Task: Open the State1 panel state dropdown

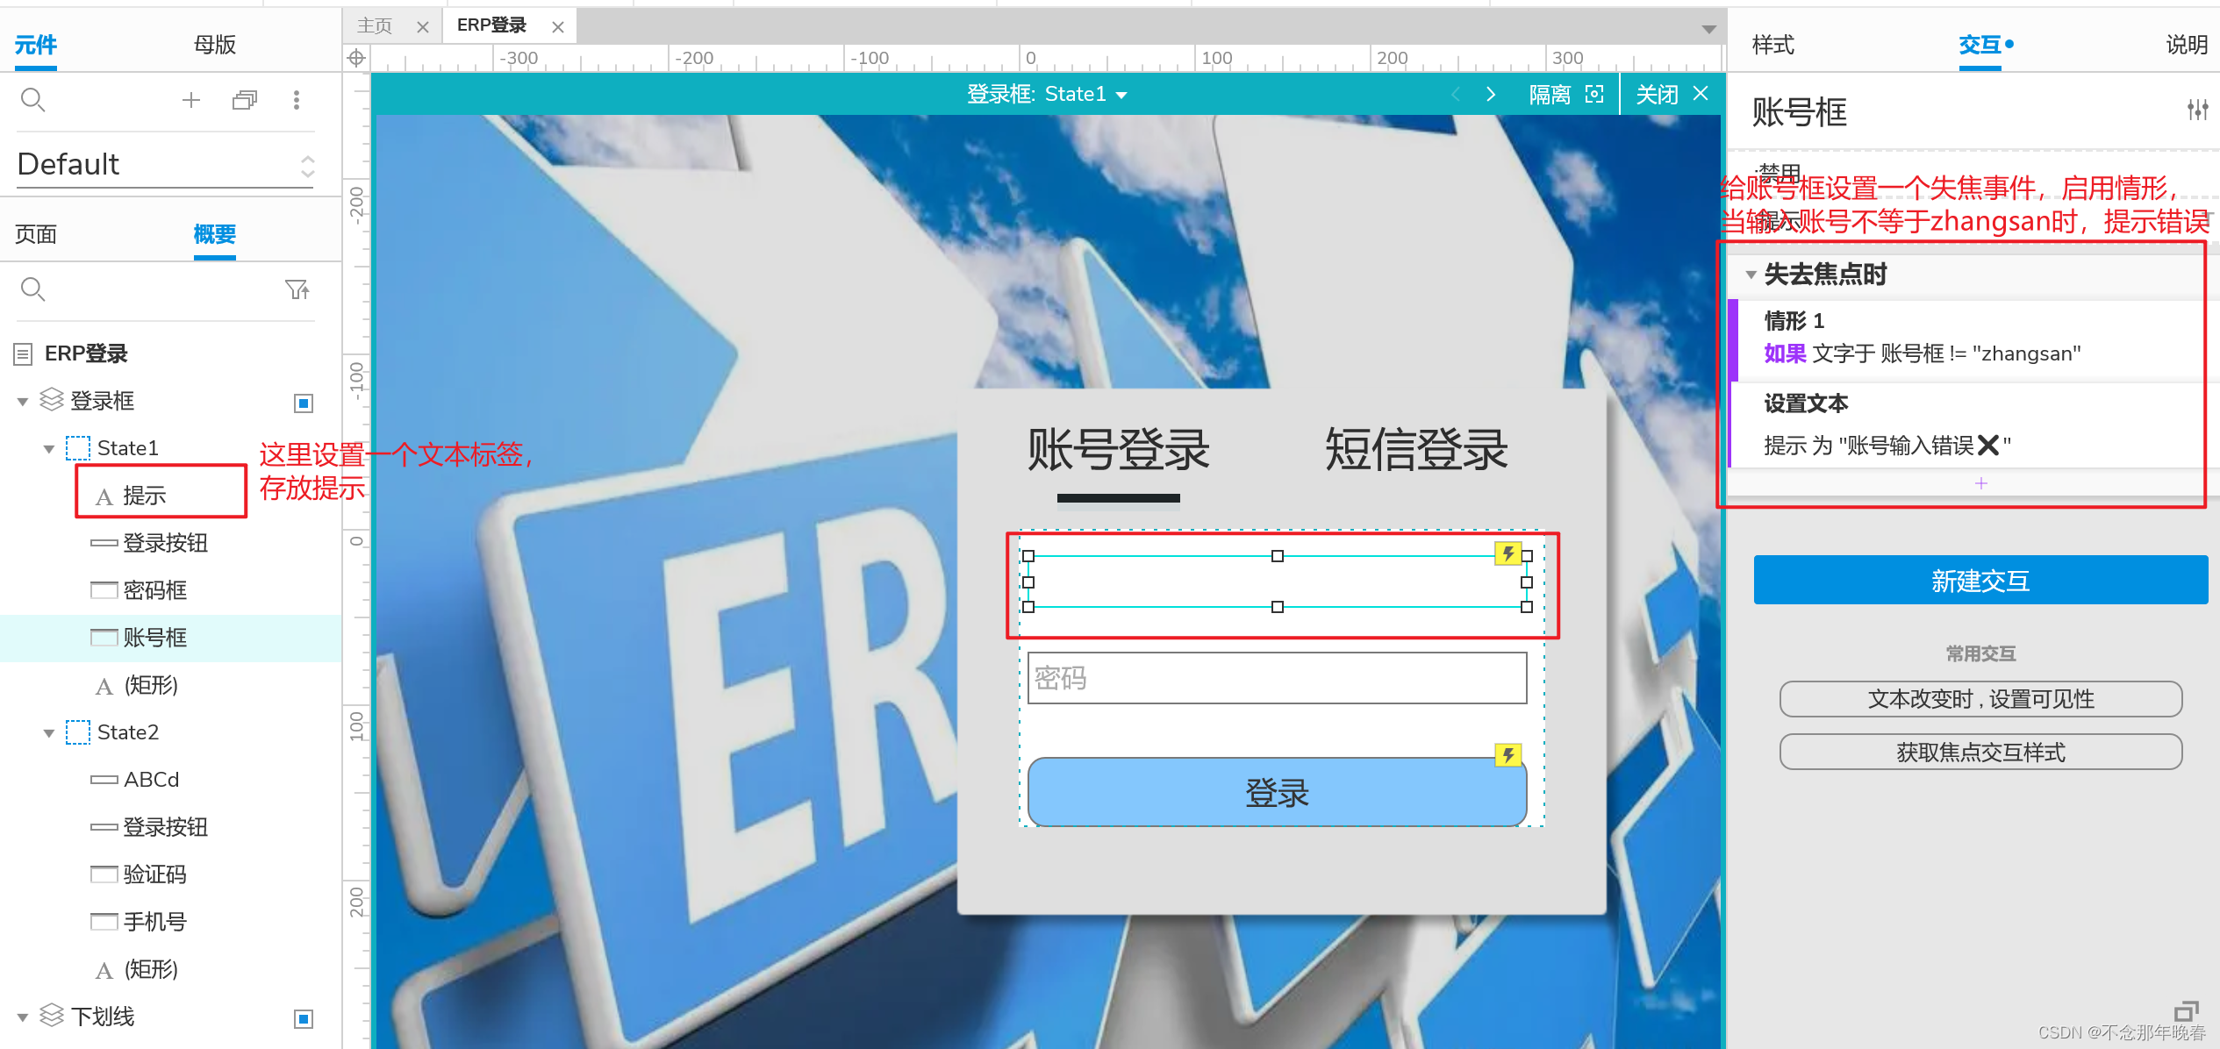Action: (x=1121, y=95)
